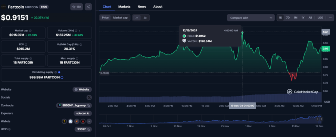Screen dimensions: 336x137
Task: Open the blue shield wallet icon
Action: point(71,121)
